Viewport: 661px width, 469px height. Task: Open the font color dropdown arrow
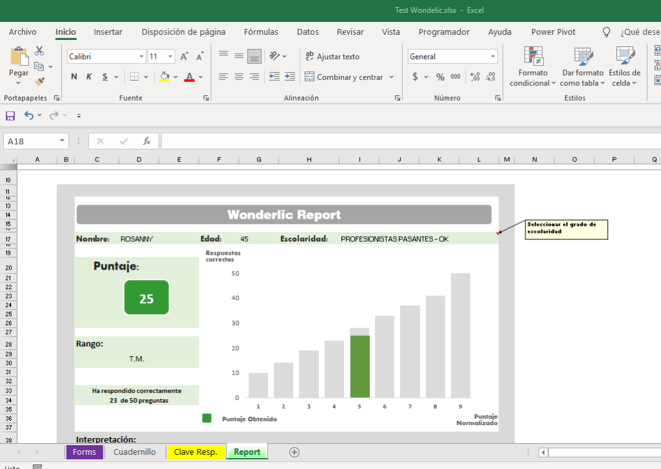tap(201, 77)
